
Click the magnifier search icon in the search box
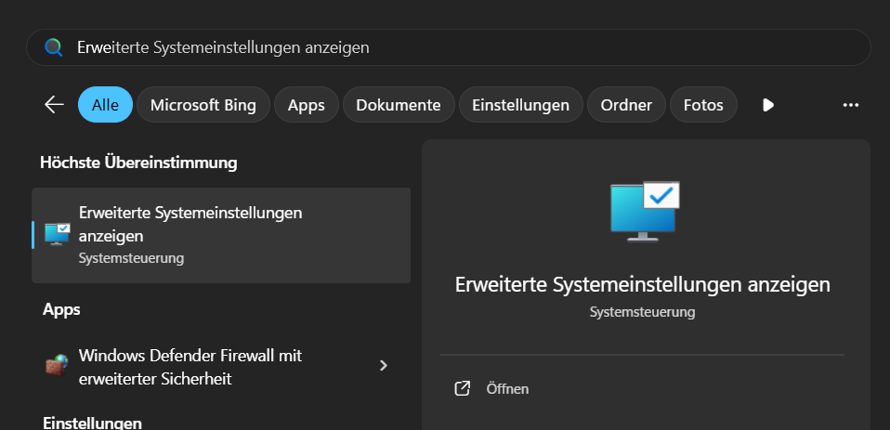click(54, 47)
